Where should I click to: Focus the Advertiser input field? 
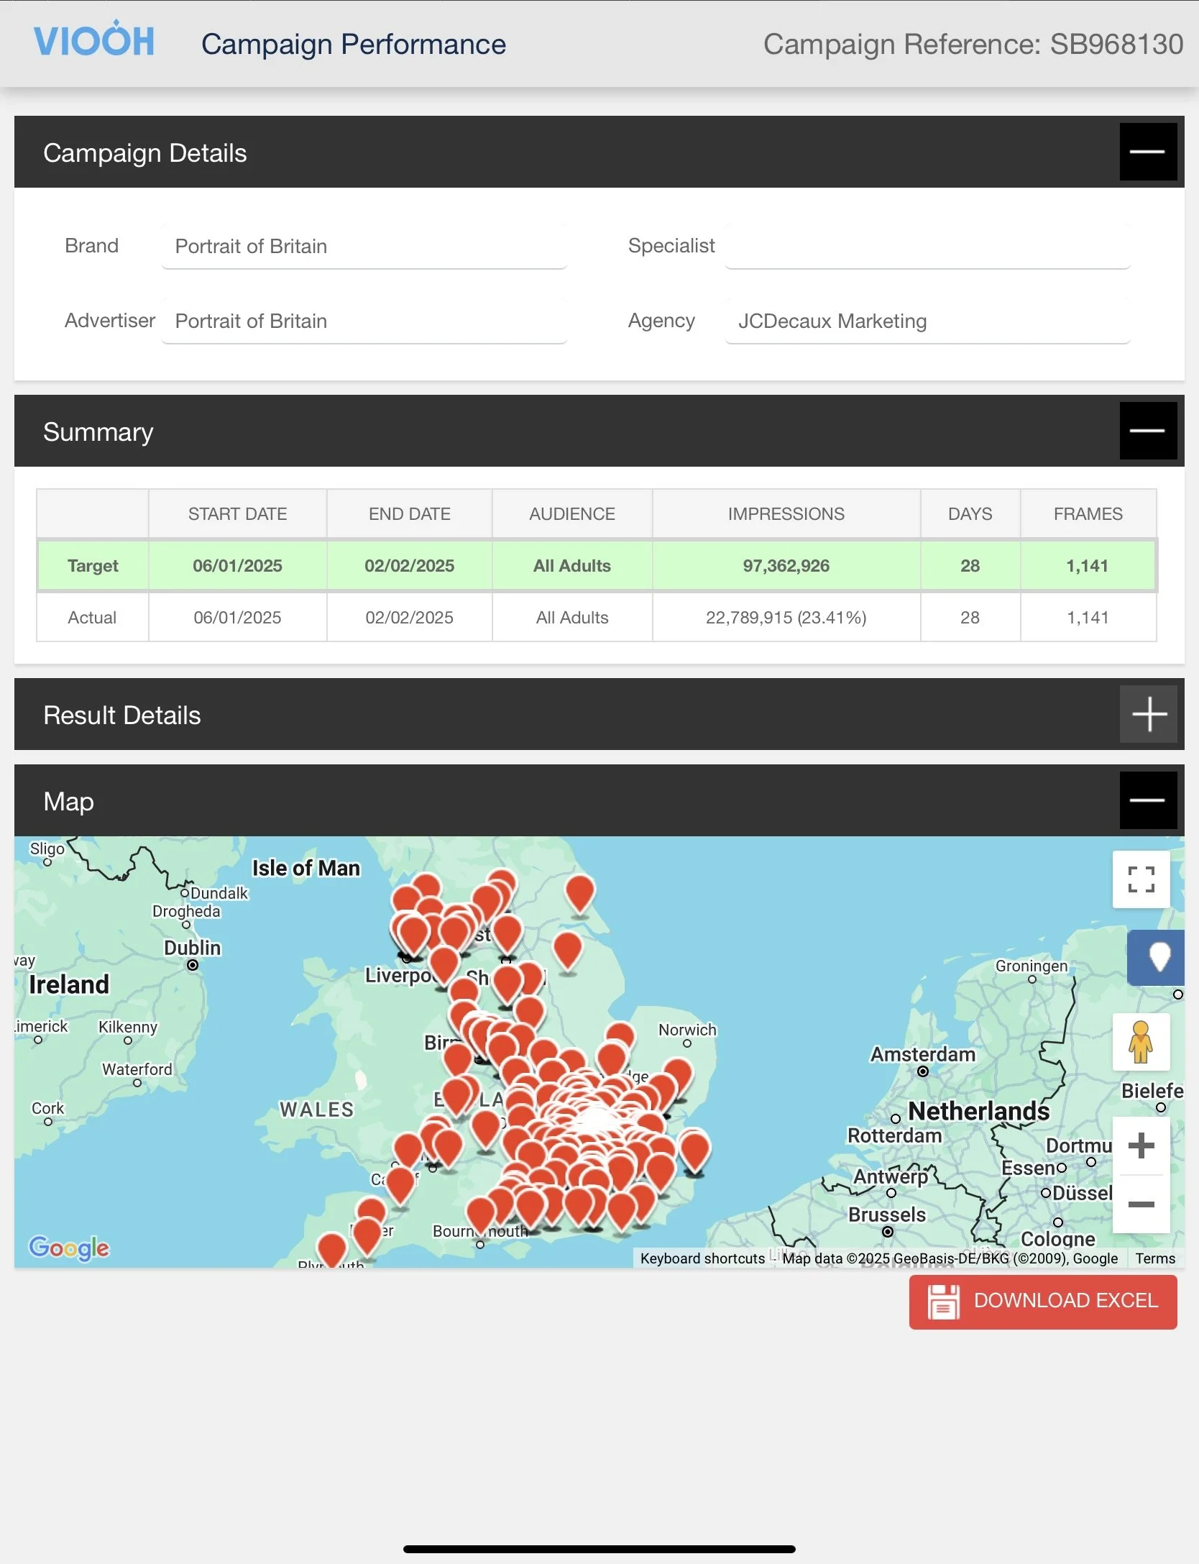click(364, 321)
